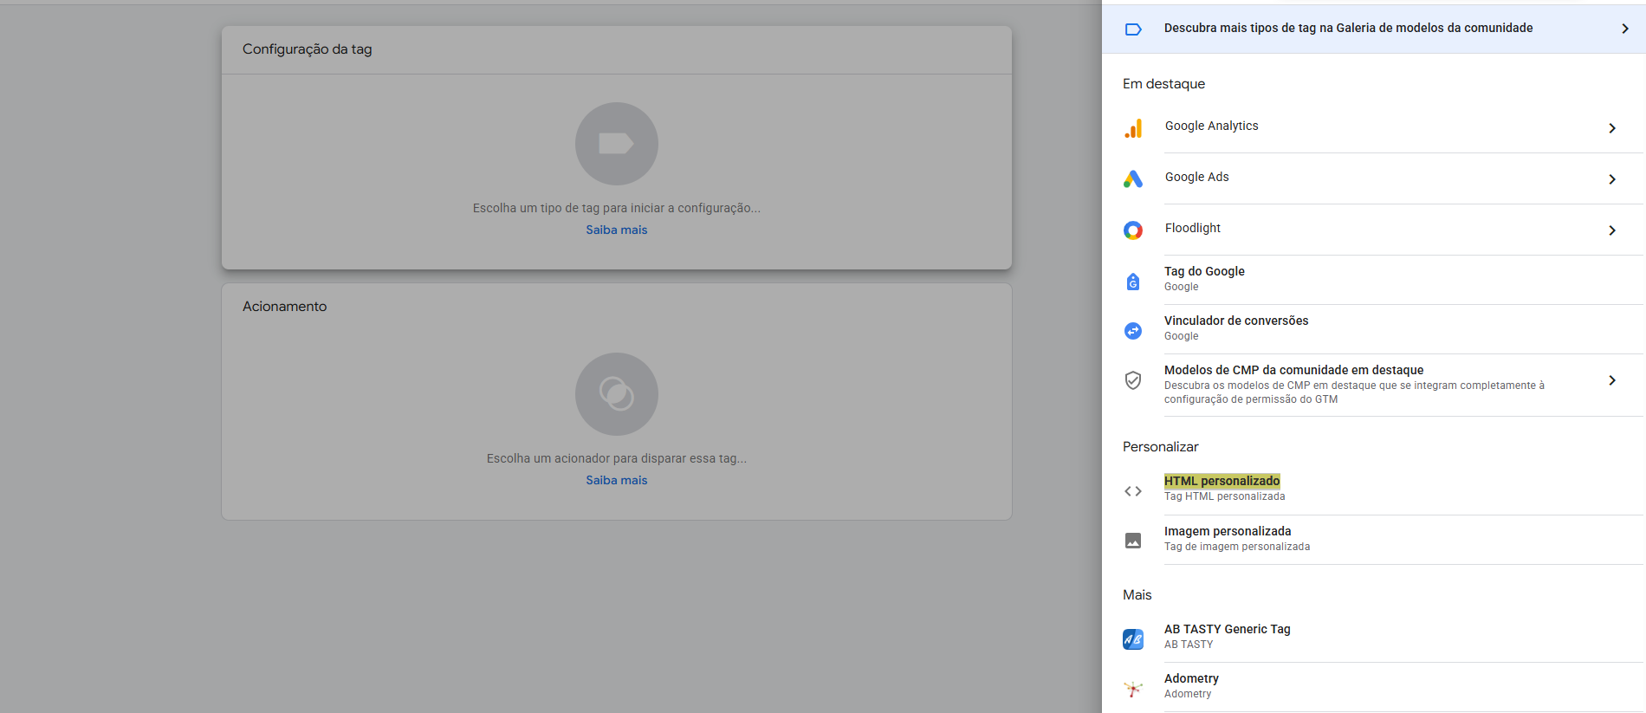This screenshot has width=1646, height=713.
Task: Expand Google Ads tag types chevron
Action: click(1612, 179)
